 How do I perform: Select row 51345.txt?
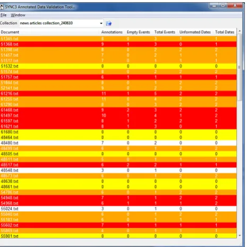[x=118, y=39]
